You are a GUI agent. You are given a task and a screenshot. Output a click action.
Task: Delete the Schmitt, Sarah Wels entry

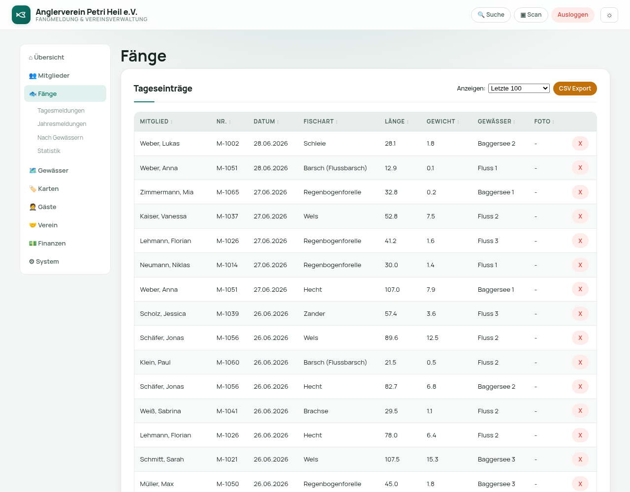tap(580, 460)
